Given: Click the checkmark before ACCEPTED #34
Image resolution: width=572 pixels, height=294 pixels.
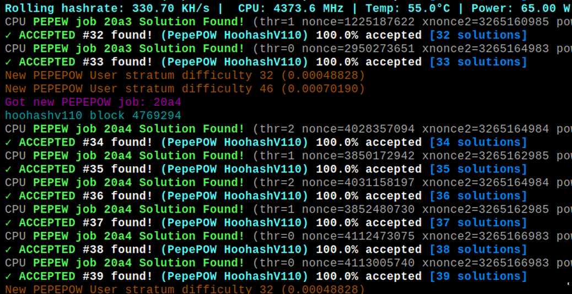Looking at the screenshot, I should click(8, 143).
